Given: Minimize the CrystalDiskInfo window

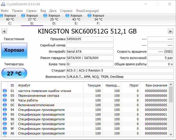Looking at the screenshot, I should [x=146, y=4].
